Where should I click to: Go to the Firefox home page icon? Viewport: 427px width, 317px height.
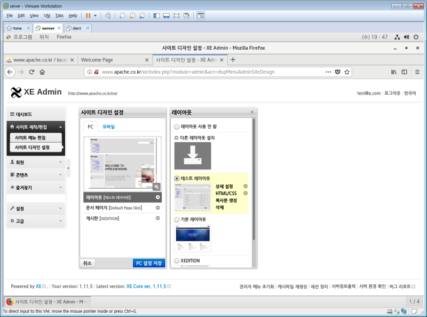(42, 72)
